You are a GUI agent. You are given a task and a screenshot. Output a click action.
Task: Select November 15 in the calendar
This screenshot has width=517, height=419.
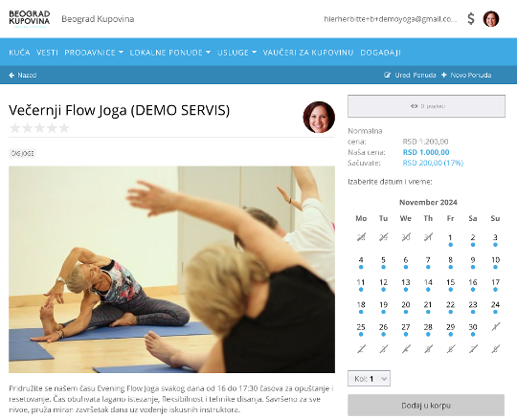click(x=450, y=284)
